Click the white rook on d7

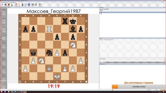(49, 29)
